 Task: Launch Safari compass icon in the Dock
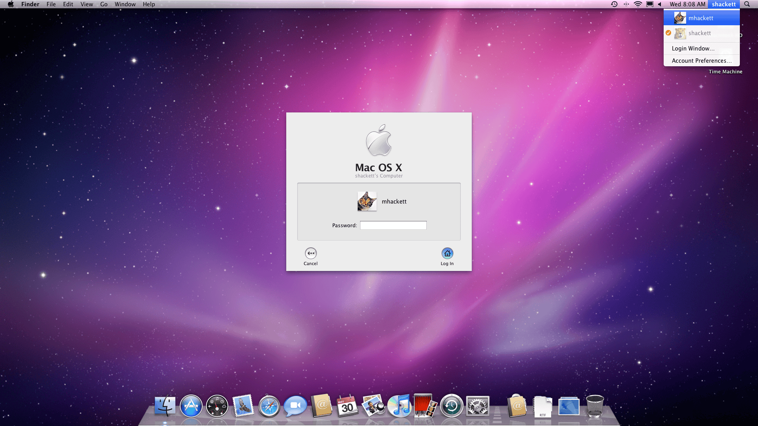pyautogui.click(x=269, y=406)
